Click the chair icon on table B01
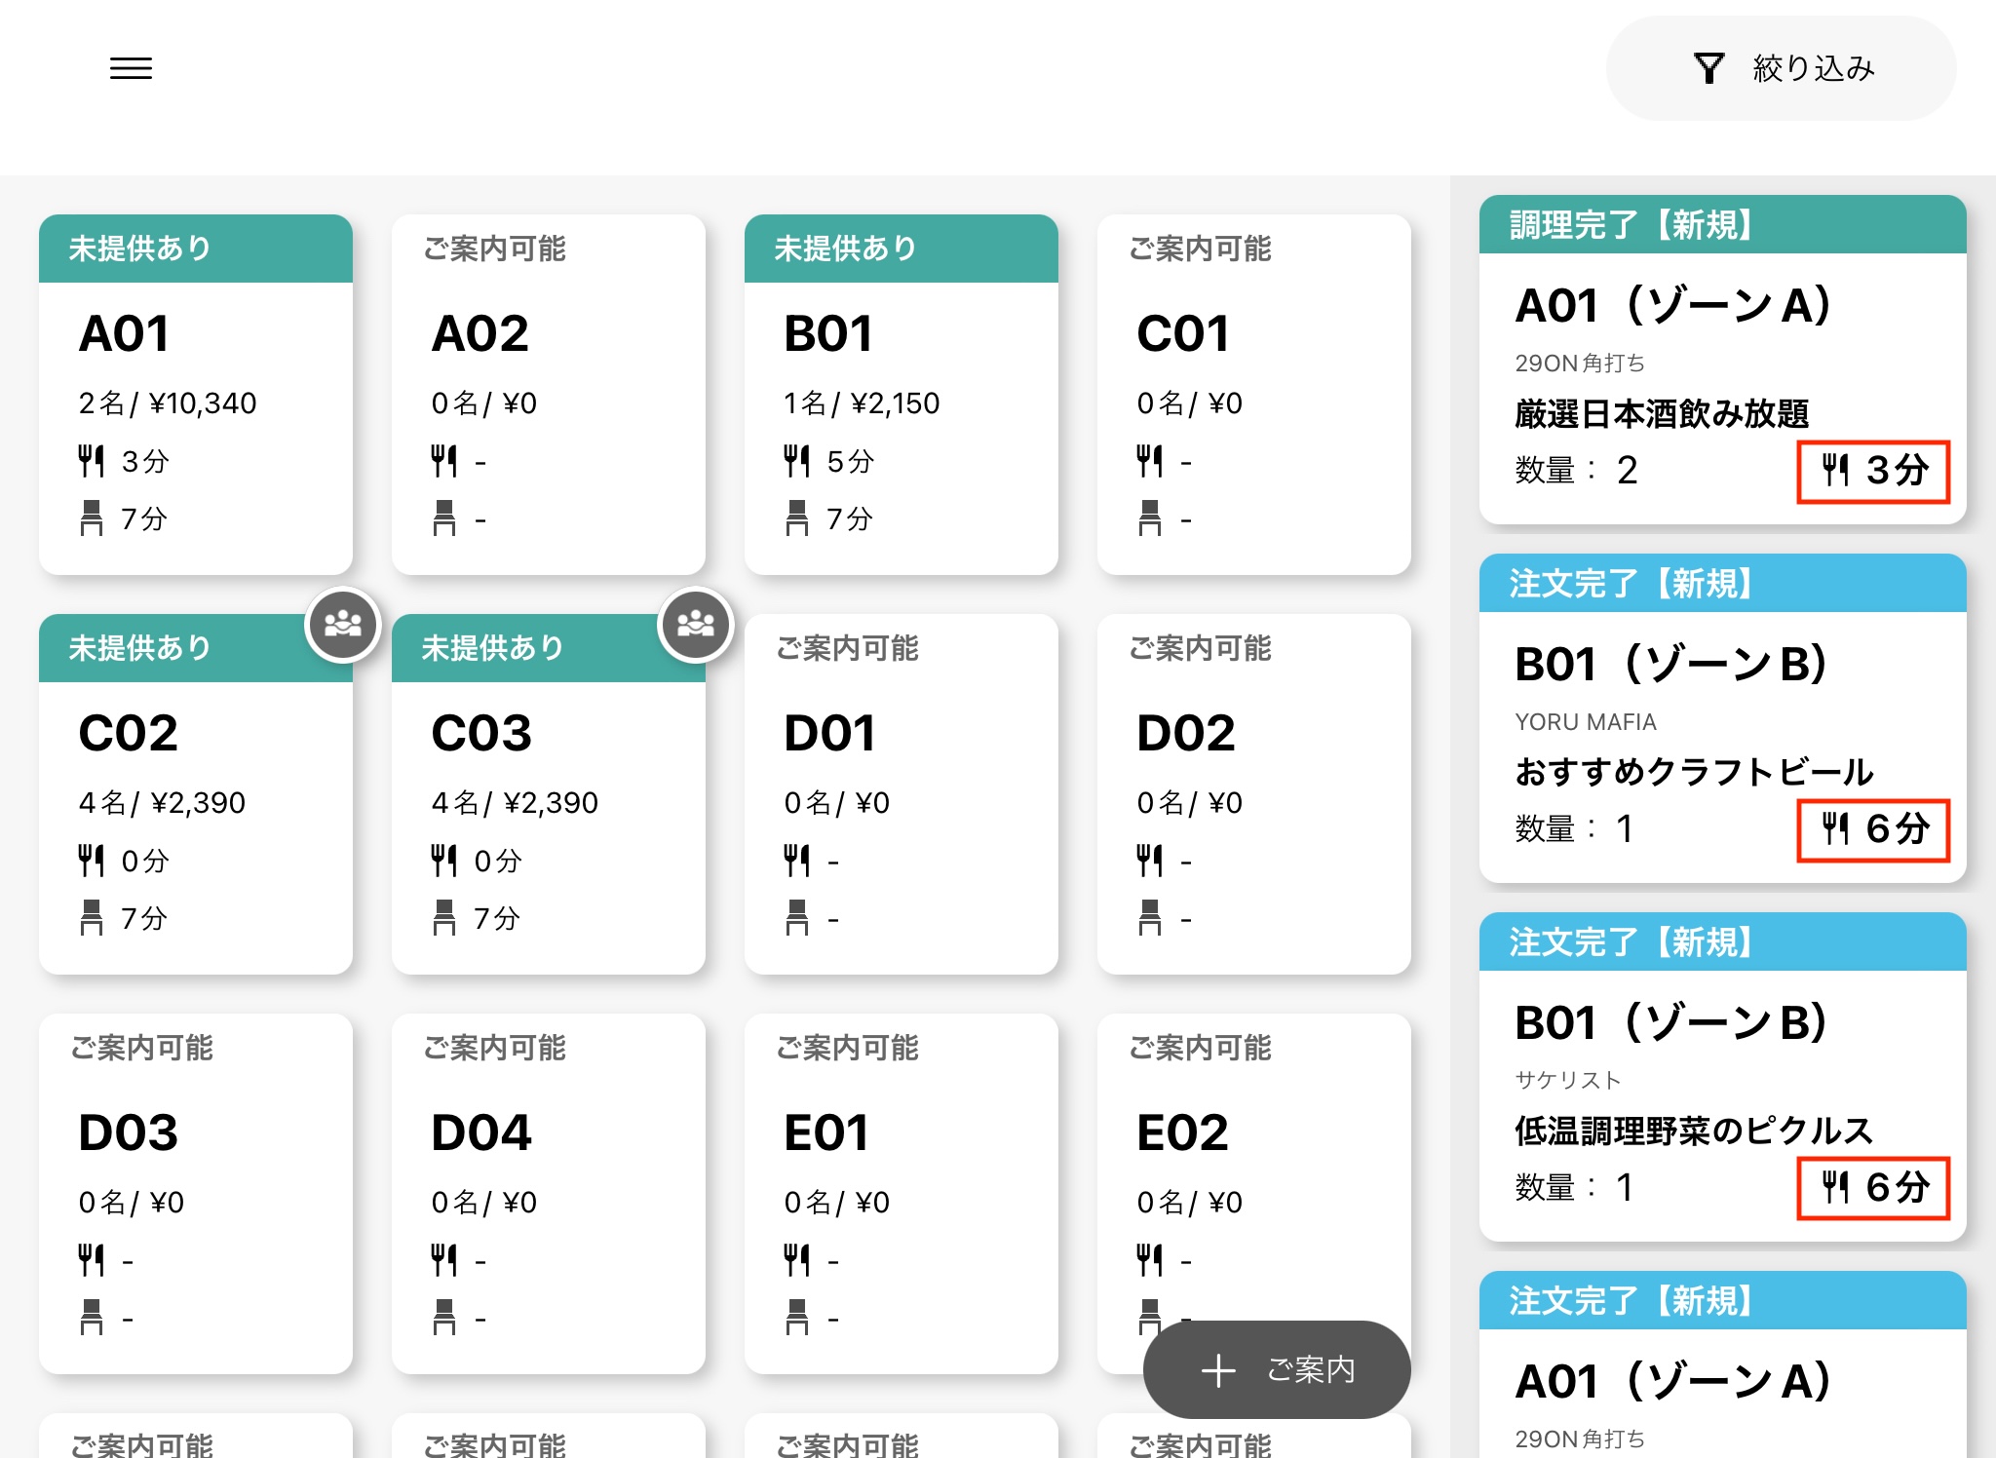Viewport: 1996px width, 1458px height. (796, 518)
